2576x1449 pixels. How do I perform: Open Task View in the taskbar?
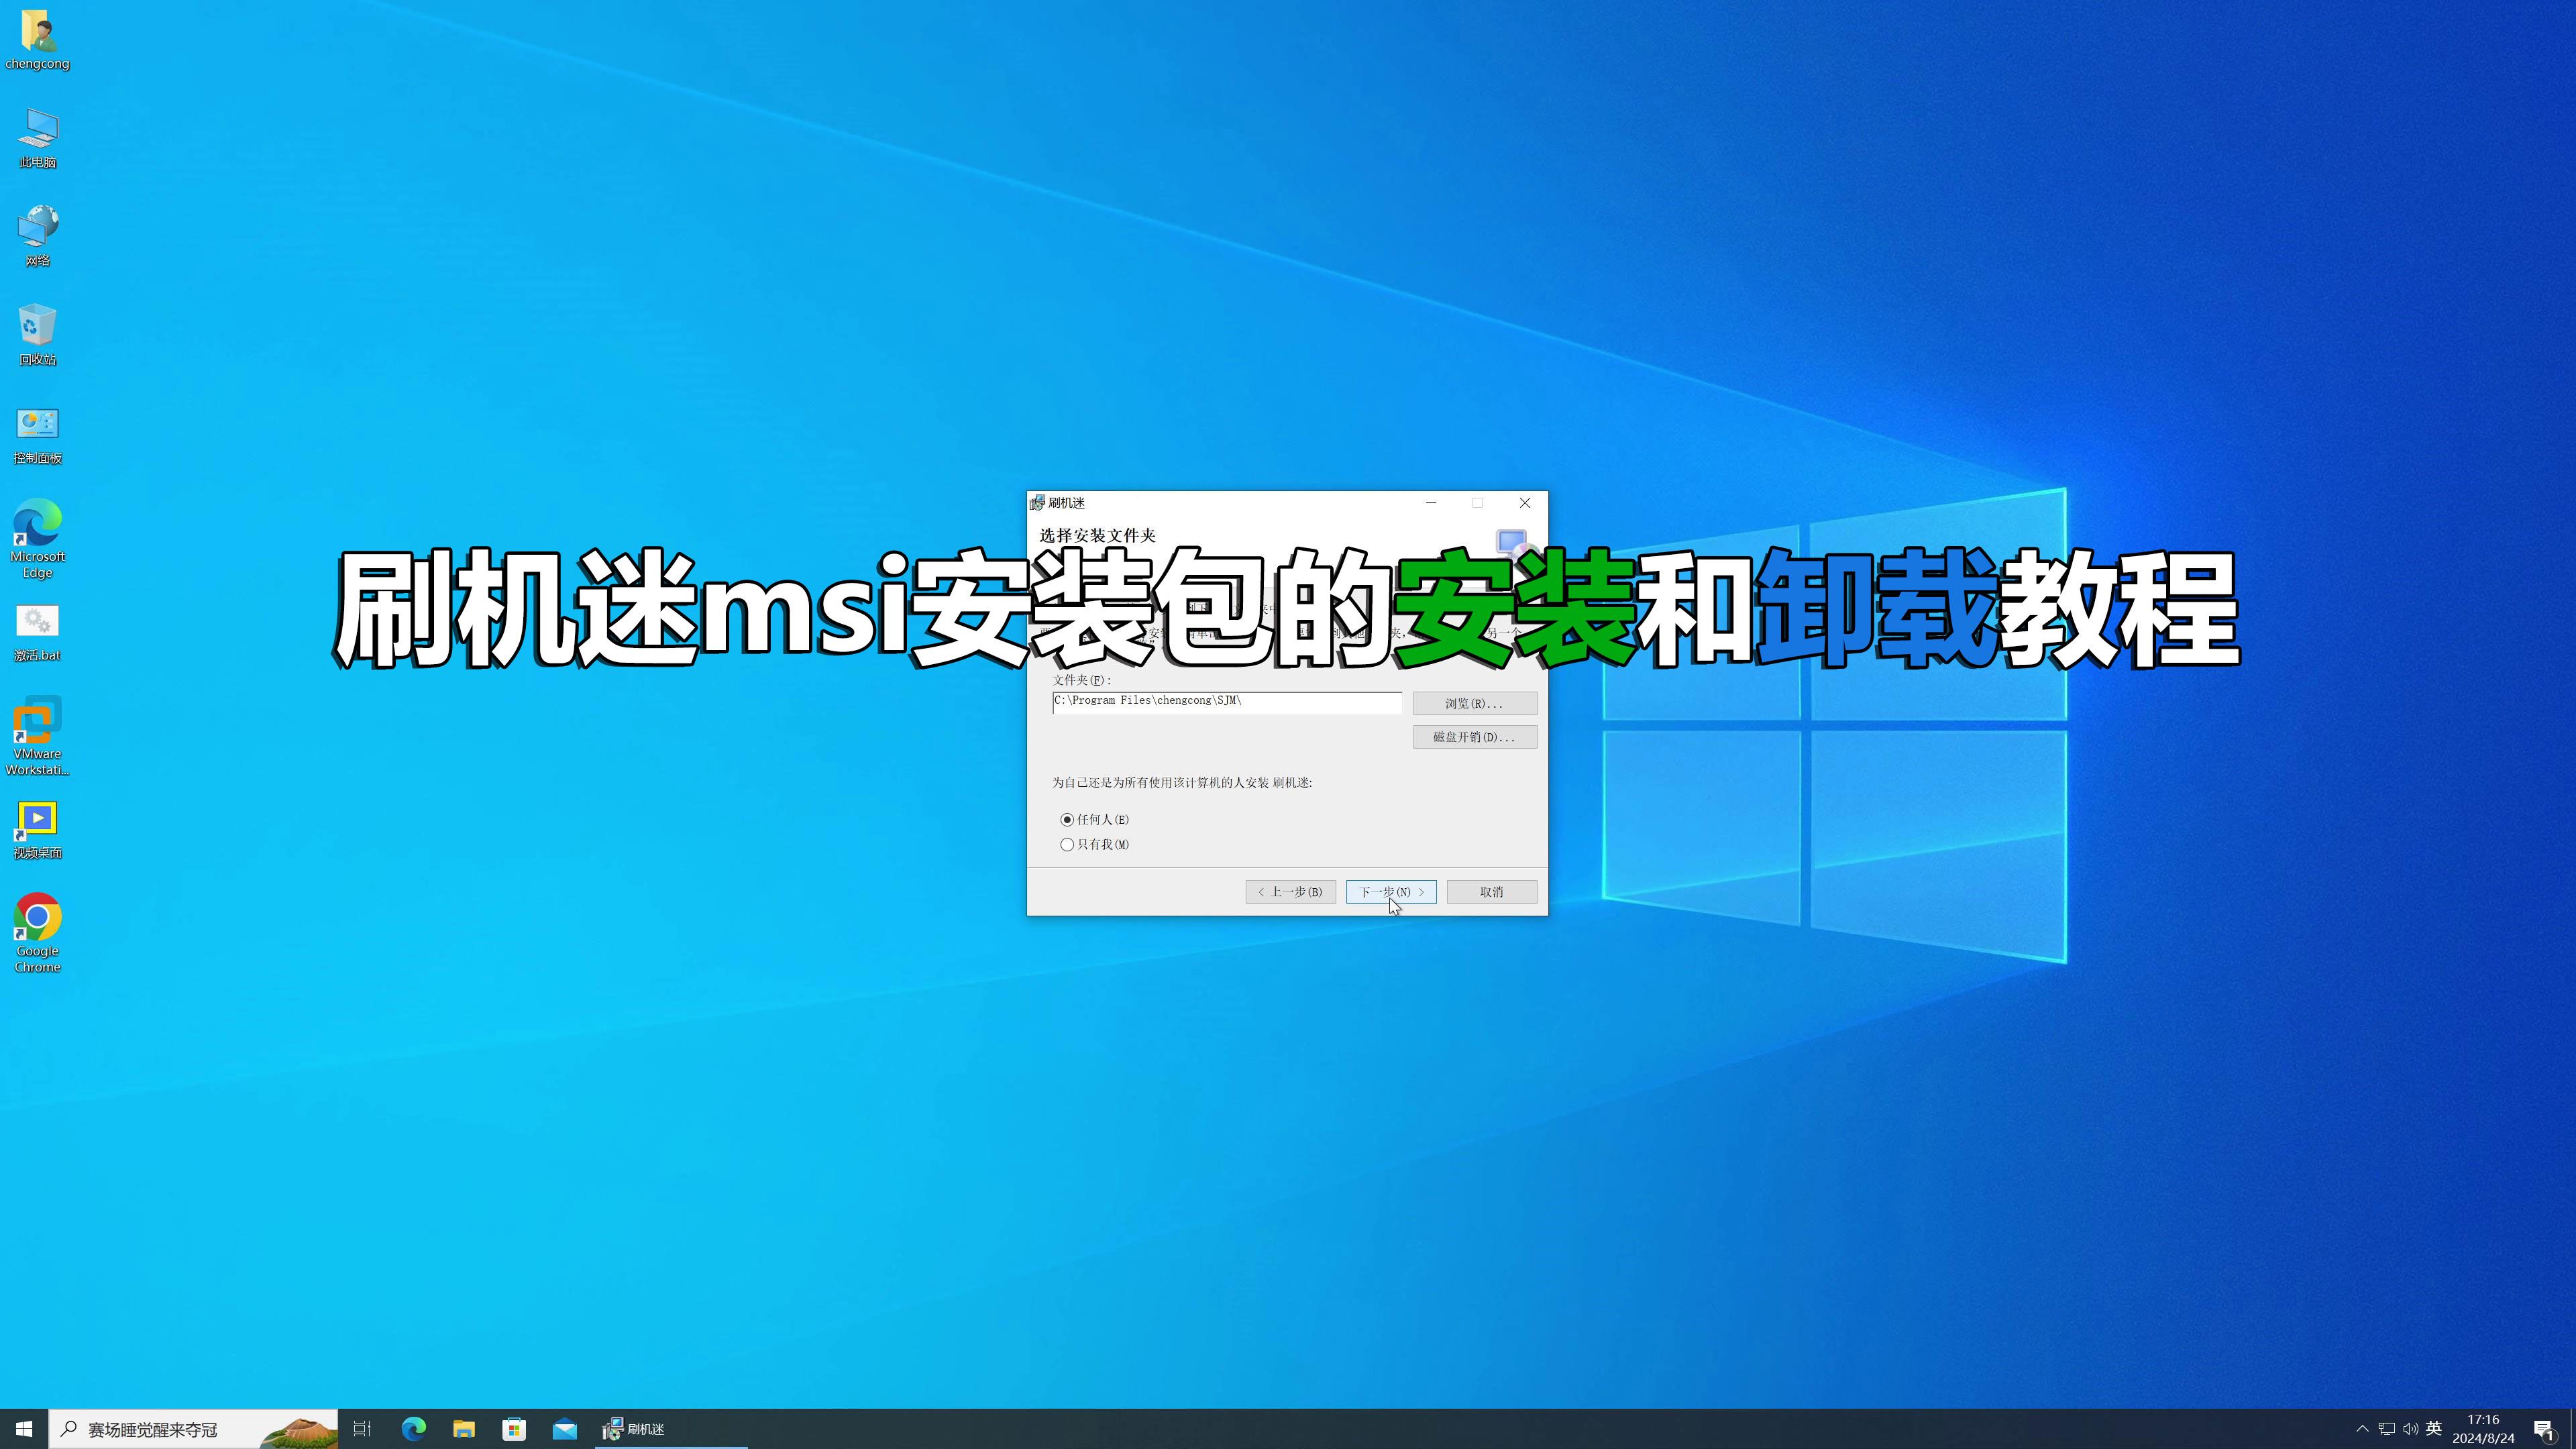point(362,1429)
